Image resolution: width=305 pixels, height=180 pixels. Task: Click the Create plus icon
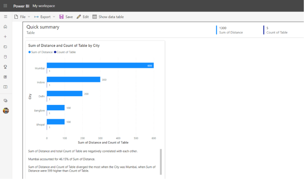[x=5, y=37]
